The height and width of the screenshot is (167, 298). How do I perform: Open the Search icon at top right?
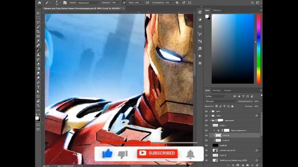(x=252, y=3)
